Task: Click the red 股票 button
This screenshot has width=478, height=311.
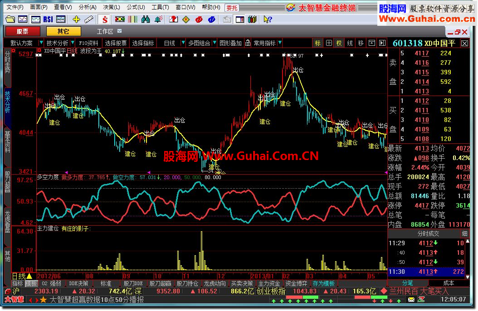Action: (23, 31)
